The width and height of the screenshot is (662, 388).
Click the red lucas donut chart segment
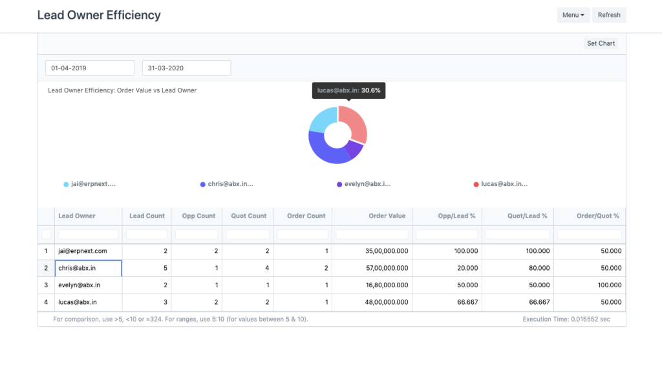pyautogui.click(x=356, y=125)
